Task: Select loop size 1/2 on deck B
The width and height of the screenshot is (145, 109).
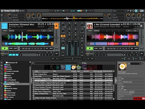Action: click(114, 48)
